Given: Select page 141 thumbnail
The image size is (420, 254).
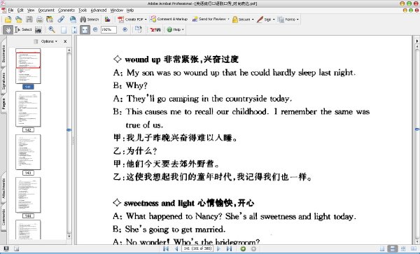Looking at the screenshot, I should (x=28, y=66).
